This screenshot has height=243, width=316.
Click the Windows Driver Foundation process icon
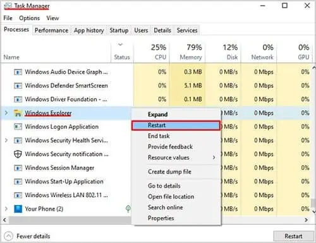(18, 99)
